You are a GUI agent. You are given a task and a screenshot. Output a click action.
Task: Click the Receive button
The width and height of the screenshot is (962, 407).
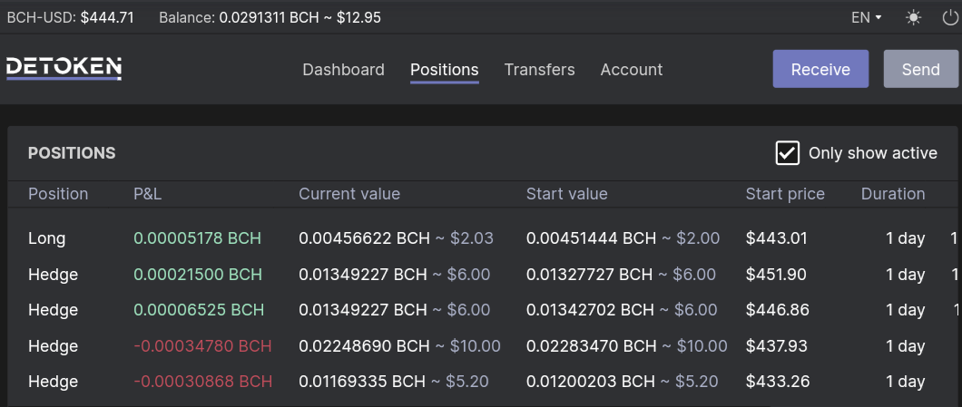[x=820, y=69]
